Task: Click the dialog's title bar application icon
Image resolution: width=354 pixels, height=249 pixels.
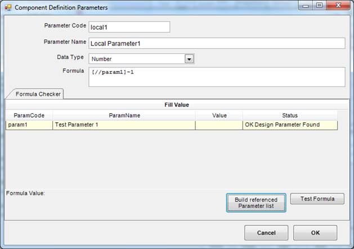Action: (x=8, y=7)
